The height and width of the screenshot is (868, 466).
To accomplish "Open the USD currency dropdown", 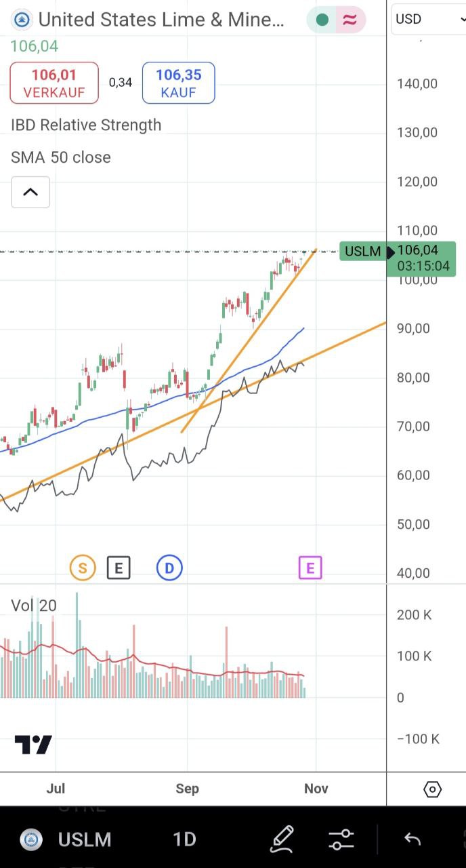I will (427, 19).
